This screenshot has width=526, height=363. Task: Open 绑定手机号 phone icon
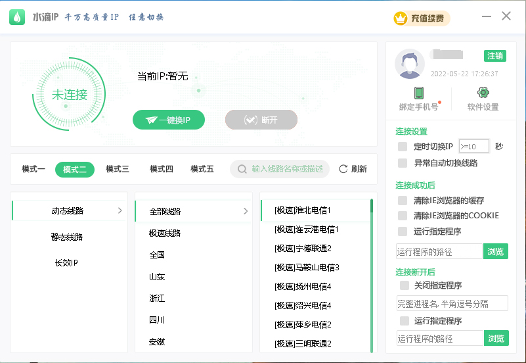tap(418, 93)
